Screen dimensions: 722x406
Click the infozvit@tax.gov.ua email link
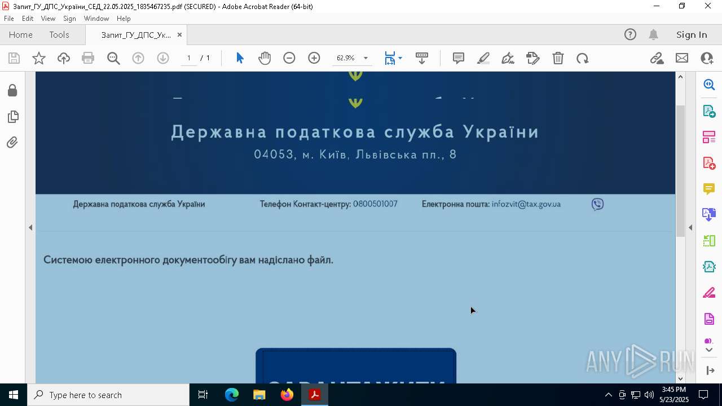(526, 204)
